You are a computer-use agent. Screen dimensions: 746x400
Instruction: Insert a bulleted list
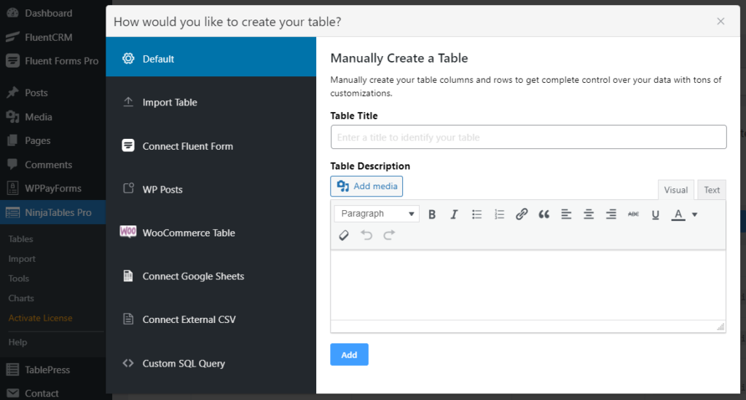(x=476, y=214)
